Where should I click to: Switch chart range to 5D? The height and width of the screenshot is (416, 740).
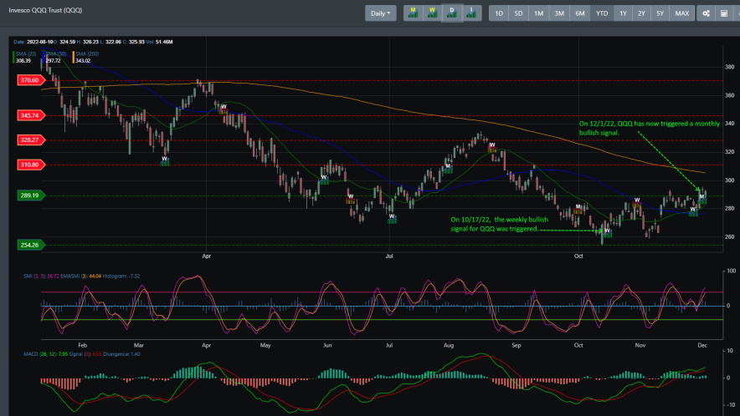pyautogui.click(x=518, y=13)
